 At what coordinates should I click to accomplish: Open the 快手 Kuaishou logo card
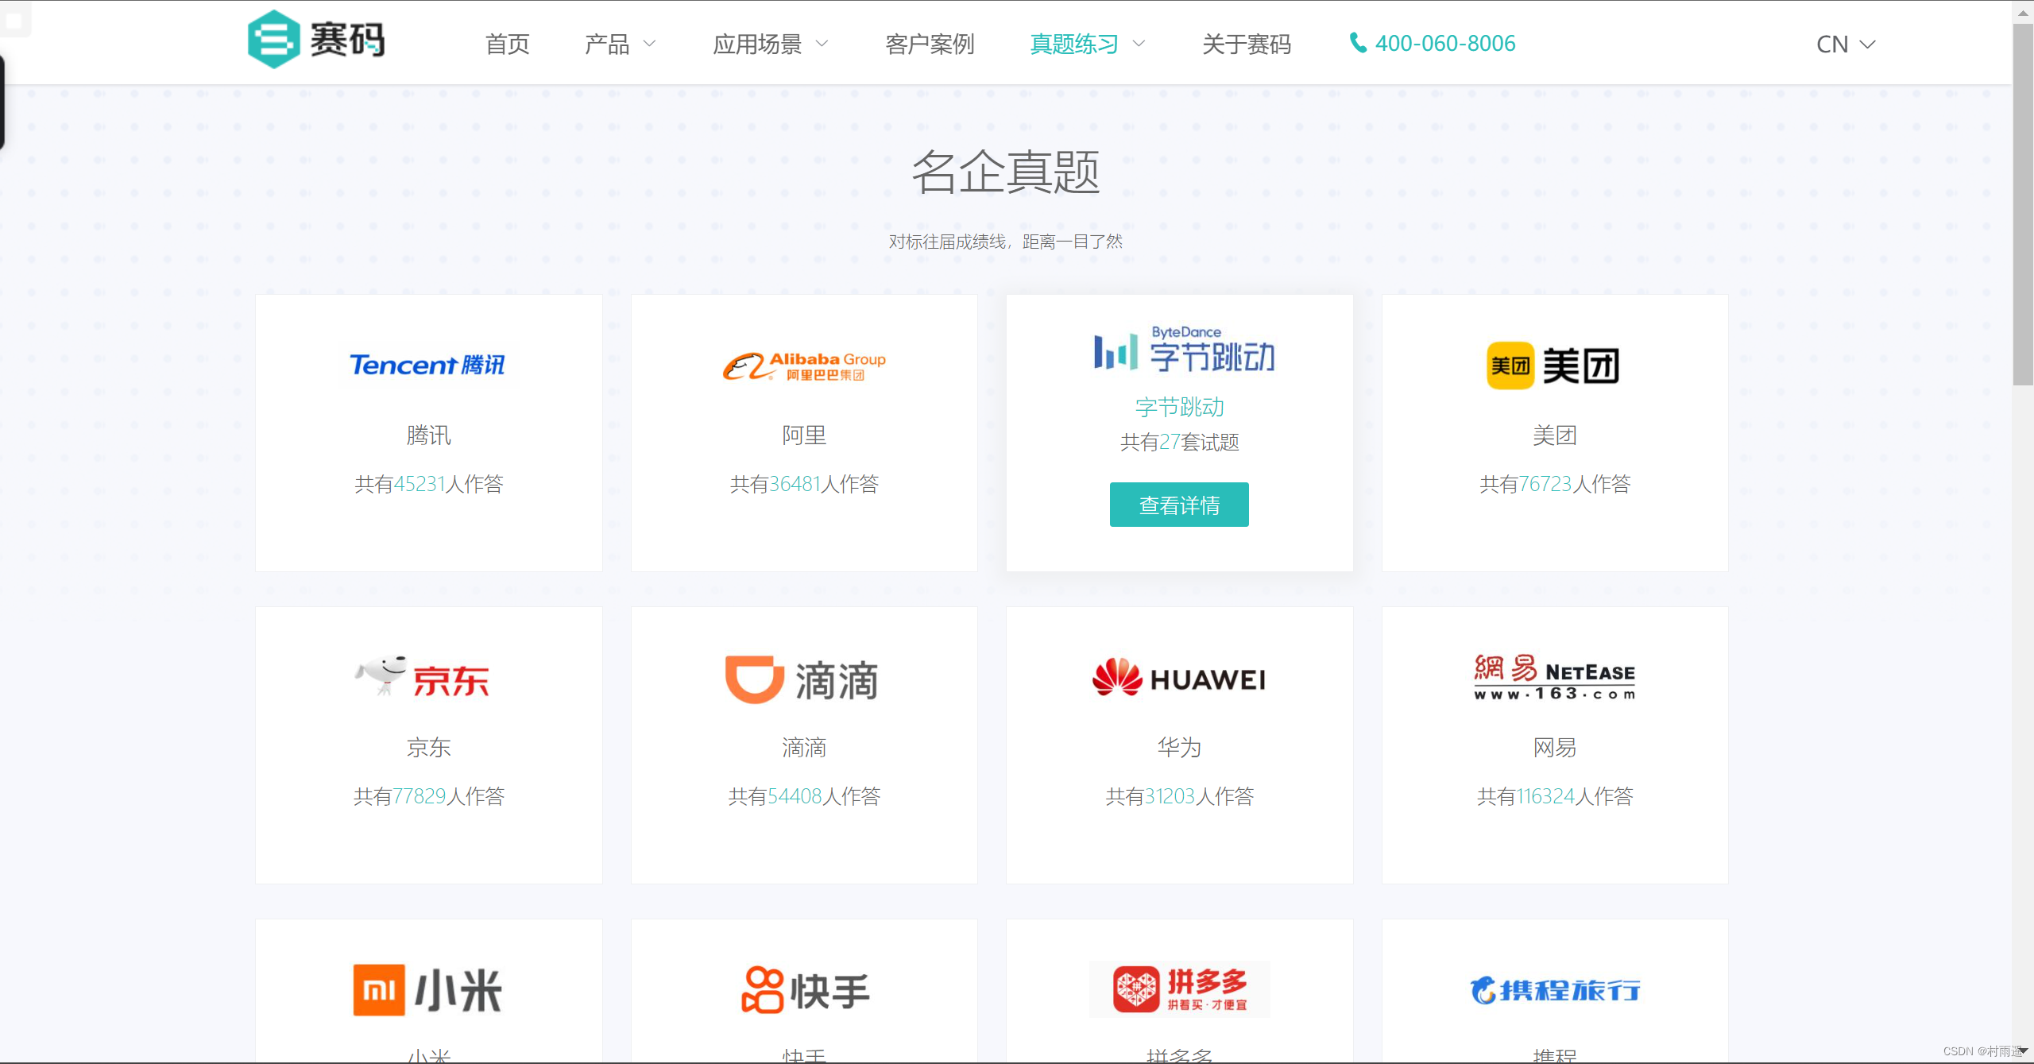click(x=805, y=990)
